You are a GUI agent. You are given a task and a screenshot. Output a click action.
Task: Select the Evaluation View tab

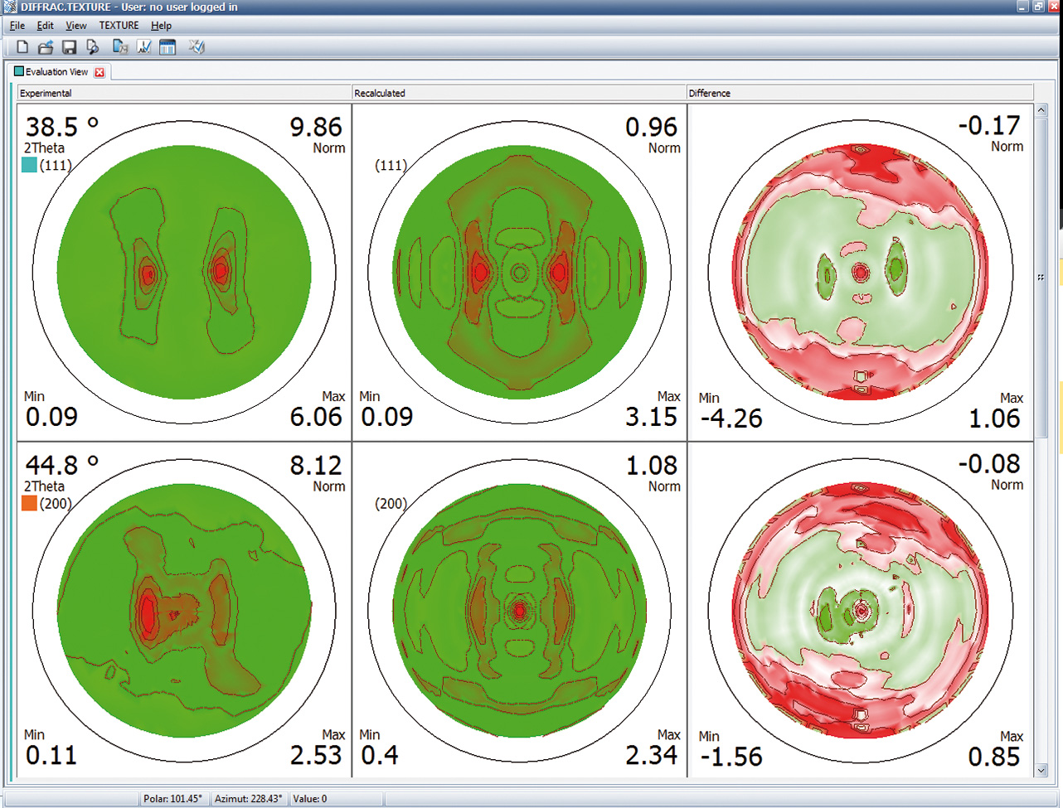(56, 72)
